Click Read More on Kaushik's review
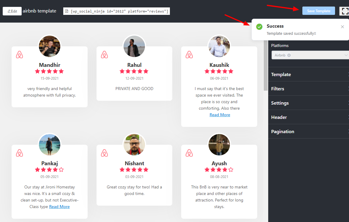Image resolution: width=349 pixels, height=222 pixels. 220,115
